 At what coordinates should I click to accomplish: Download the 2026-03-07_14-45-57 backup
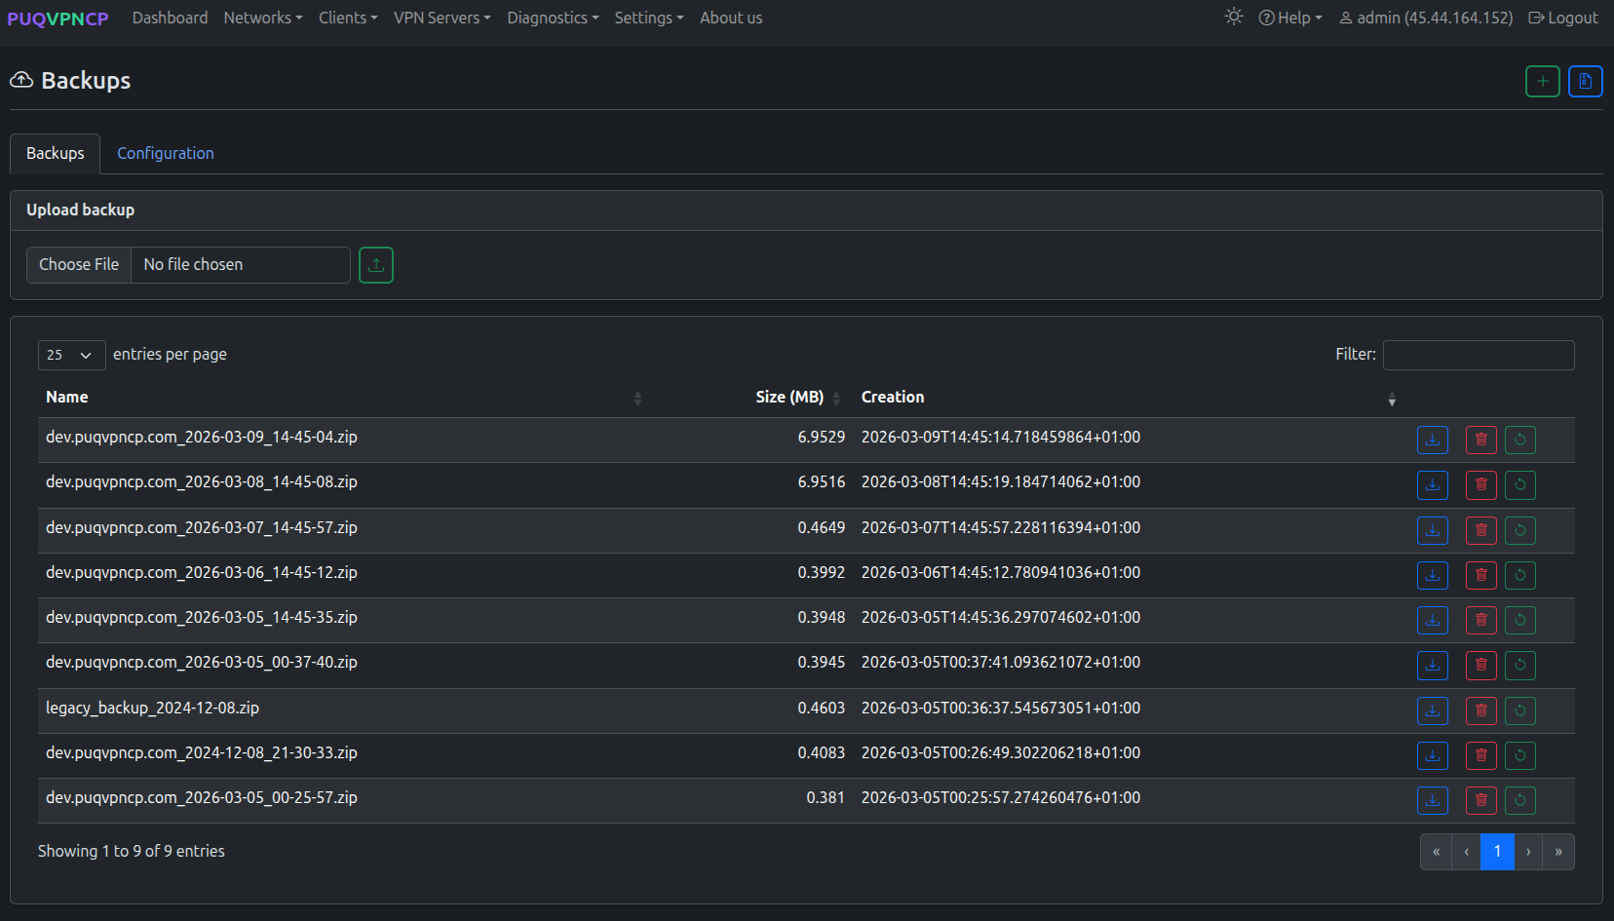click(x=1432, y=530)
